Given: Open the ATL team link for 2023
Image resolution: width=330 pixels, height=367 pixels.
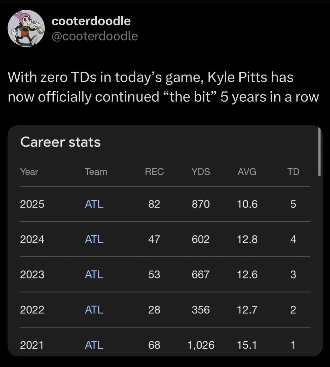Looking at the screenshot, I should coord(94,274).
